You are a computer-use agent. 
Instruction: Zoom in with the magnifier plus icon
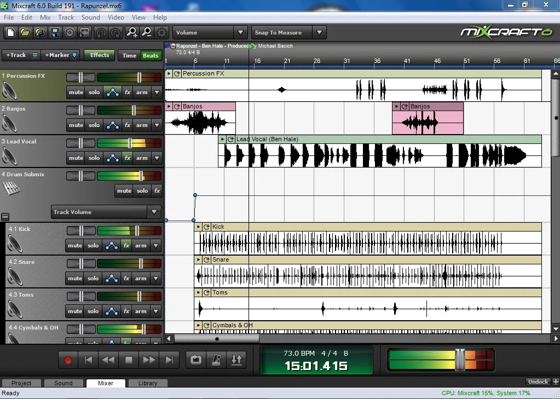click(132, 32)
